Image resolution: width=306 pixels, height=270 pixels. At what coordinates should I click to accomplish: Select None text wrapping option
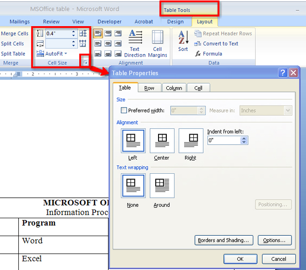[133, 186]
